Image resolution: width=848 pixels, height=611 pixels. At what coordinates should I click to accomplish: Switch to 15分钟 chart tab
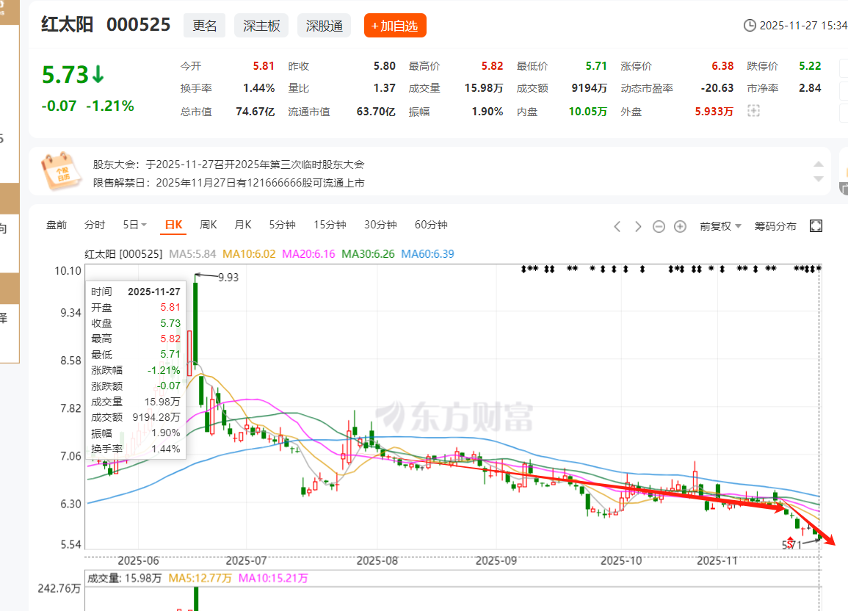(x=330, y=225)
